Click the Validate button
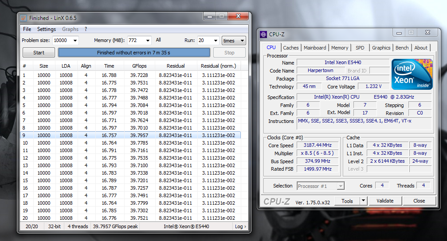Image resolution: width=447 pixels, height=241 pixels. [385, 201]
